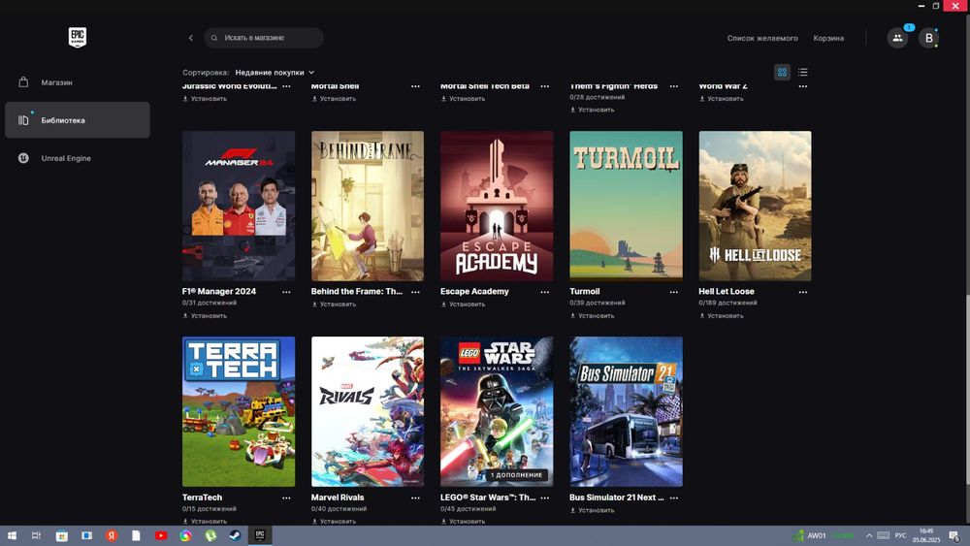
Task: Show hidden tray icons chevron
Action: pyautogui.click(x=869, y=535)
